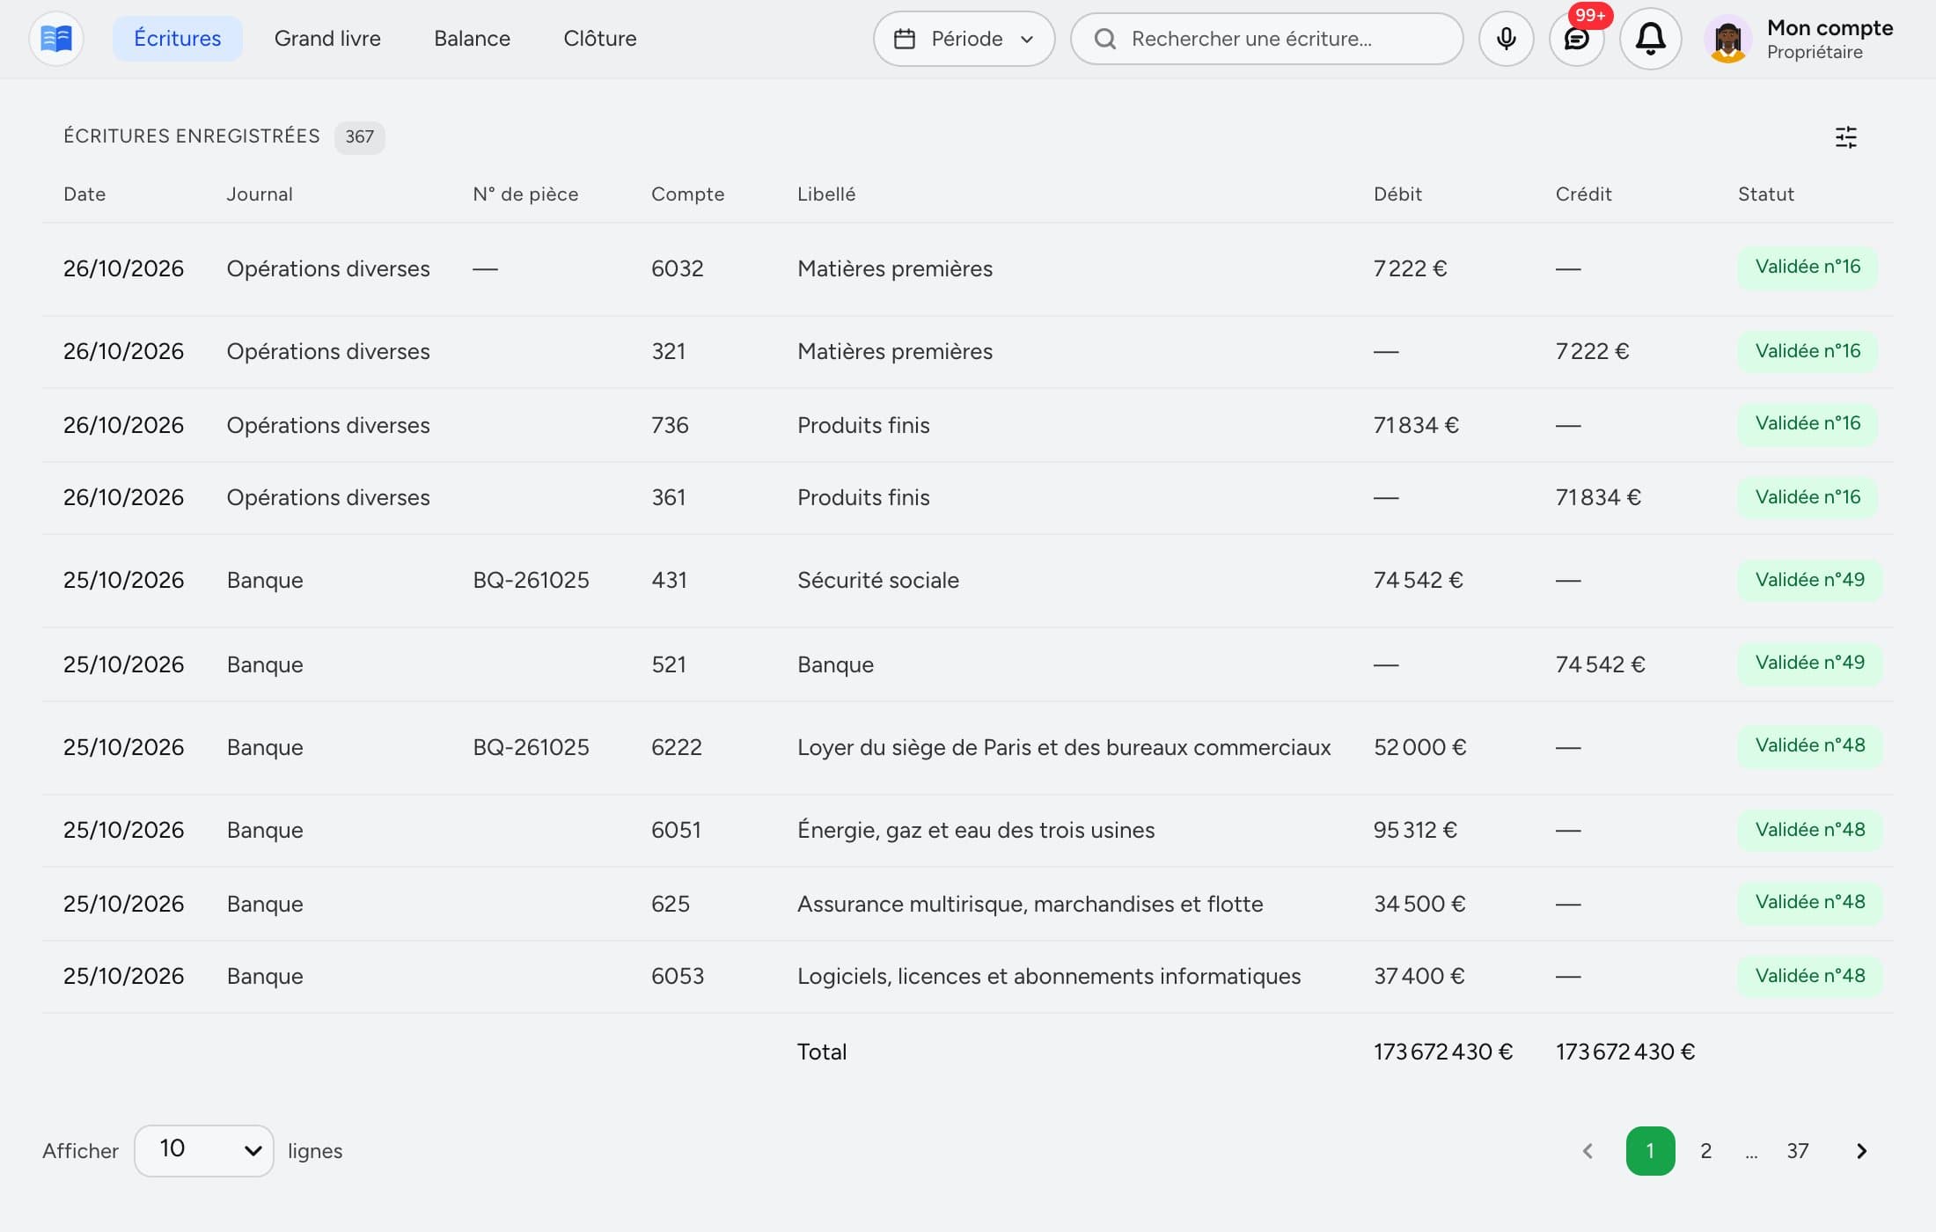Jump to page 37
Viewport: 1936px width, 1232px height.
point(1797,1151)
